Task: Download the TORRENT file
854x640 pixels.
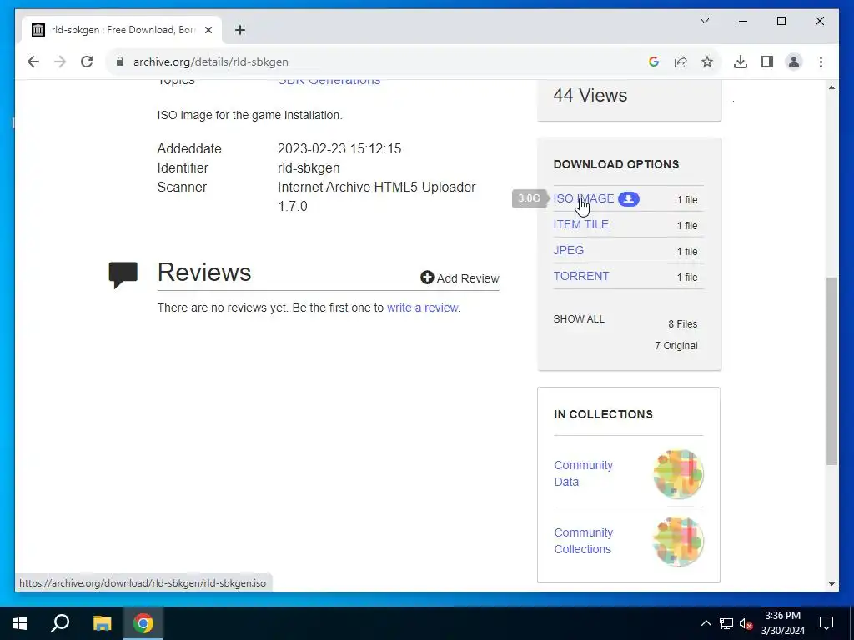Action: pos(581,276)
